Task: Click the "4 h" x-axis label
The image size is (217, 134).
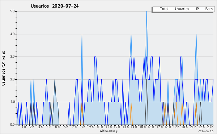Action: point(49,127)
